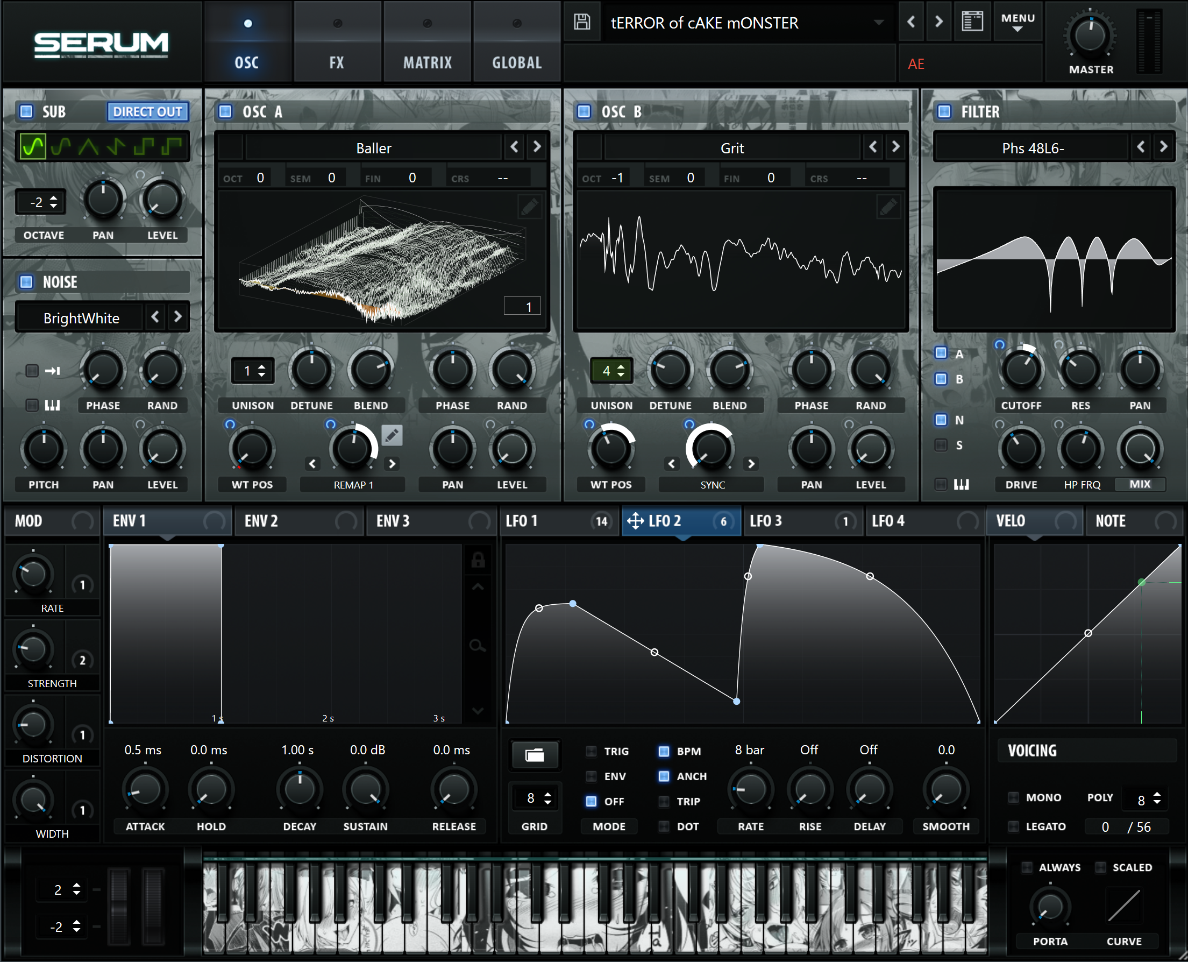Select the VELO tab
This screenshot has height=962, width=1188.
click(1035, 521)
